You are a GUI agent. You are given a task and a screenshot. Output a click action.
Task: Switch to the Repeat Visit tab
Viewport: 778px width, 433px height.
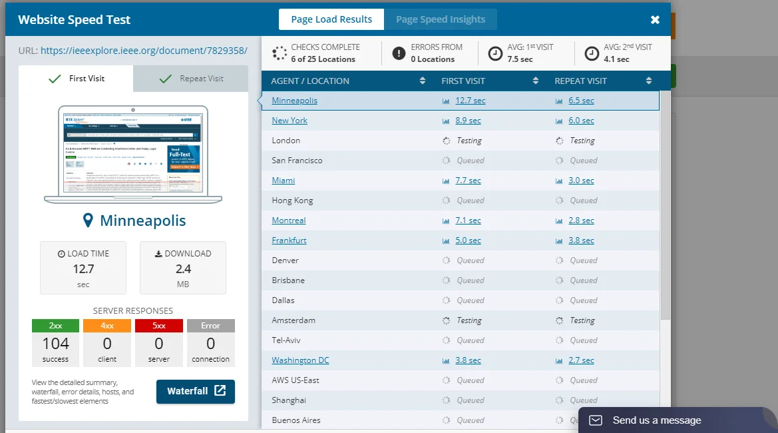click(x=191, y=79)
